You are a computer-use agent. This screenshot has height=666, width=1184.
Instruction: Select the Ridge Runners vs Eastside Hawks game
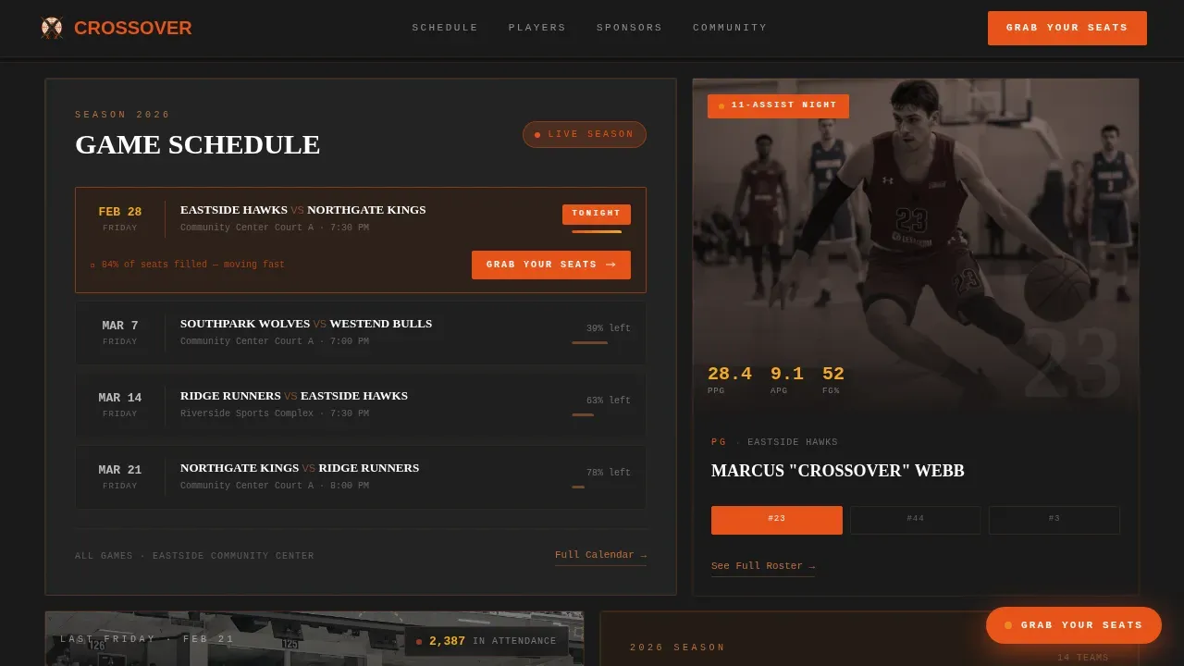tap(361, 404)
